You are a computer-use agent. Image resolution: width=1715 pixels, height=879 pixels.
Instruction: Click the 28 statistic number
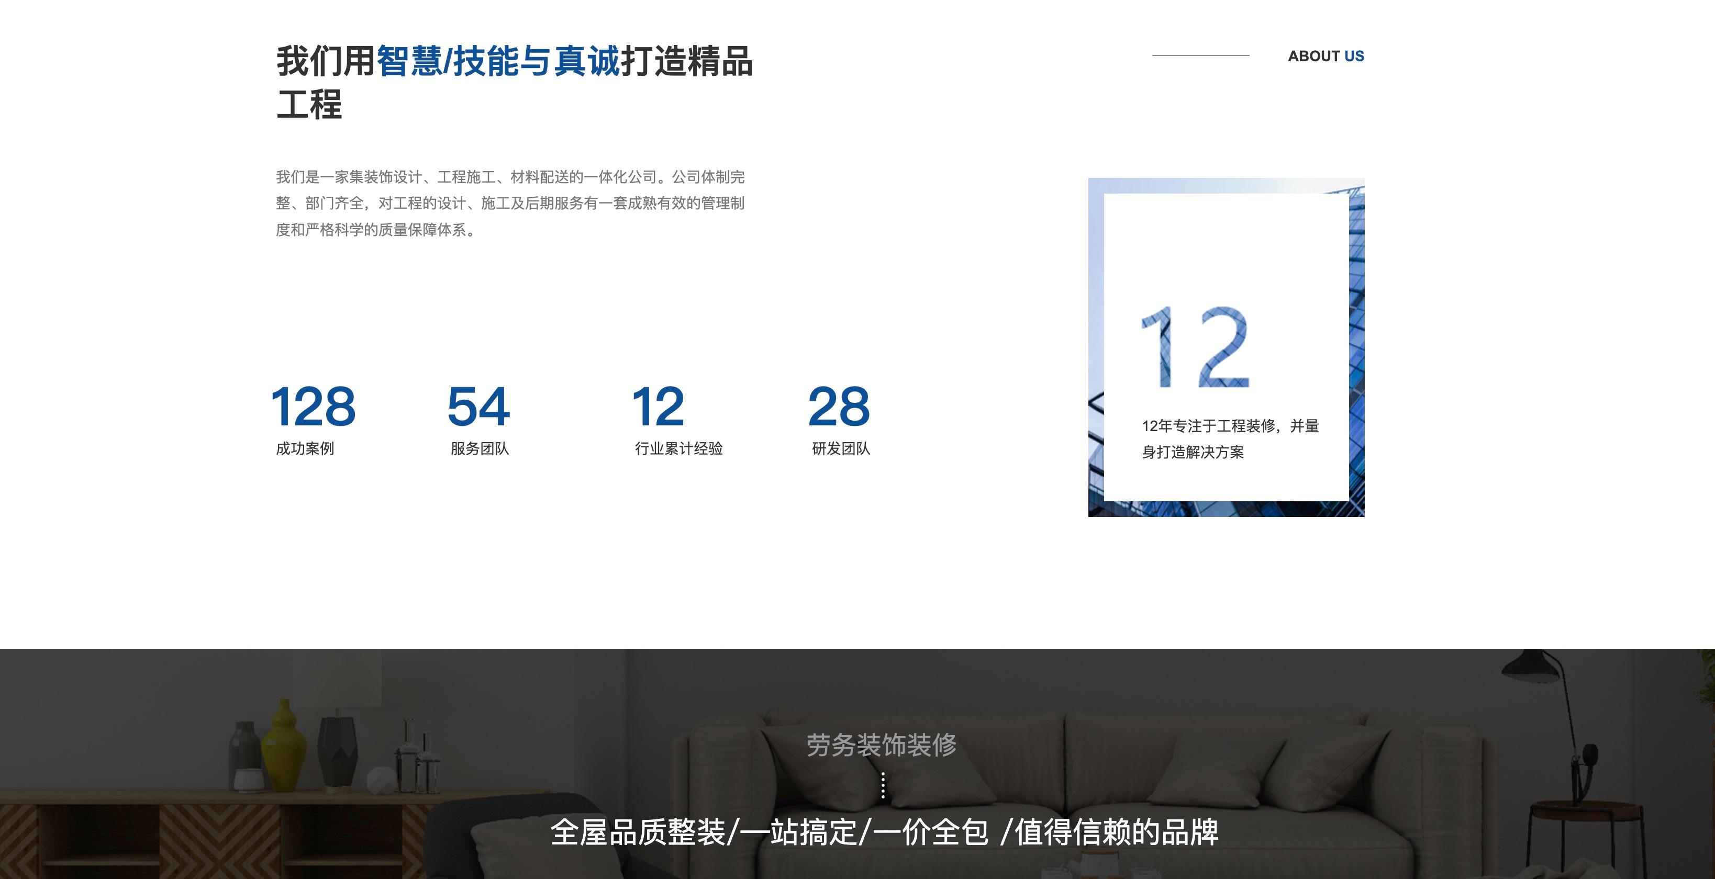[x=839, y=407]
